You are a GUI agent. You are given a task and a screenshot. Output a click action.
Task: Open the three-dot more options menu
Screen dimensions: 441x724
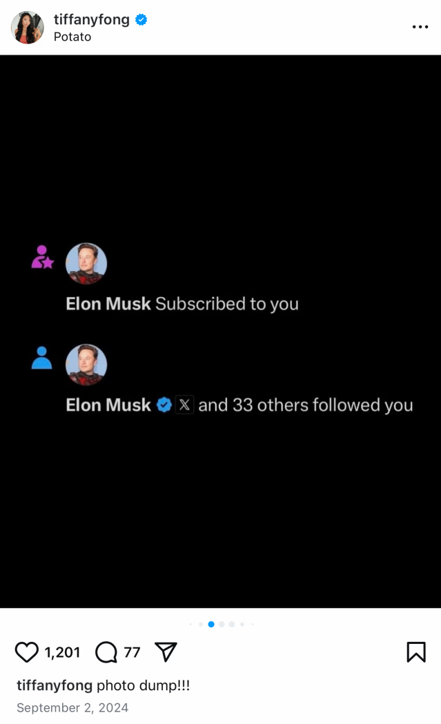[x=420, y=27]
